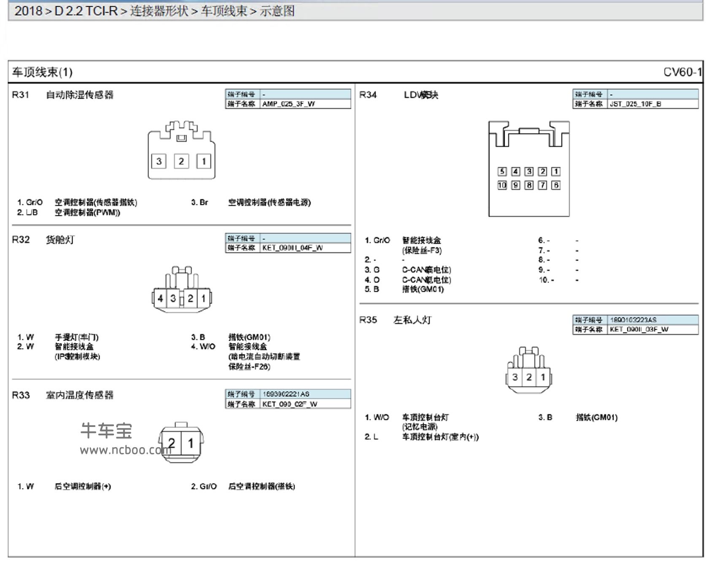Select R32 row 1. W 手提灯(车门)
Image resolution: width=710 pixels, height=567 pixels.
coord(58,337)
